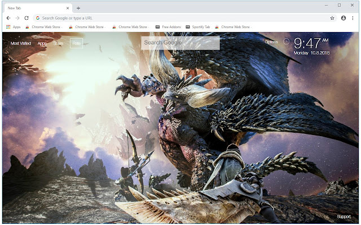Image resolution: width=361 pixels, height=225 pixels.
Task: Open the last Chrome Web Store bookmark
Action: 233,27
